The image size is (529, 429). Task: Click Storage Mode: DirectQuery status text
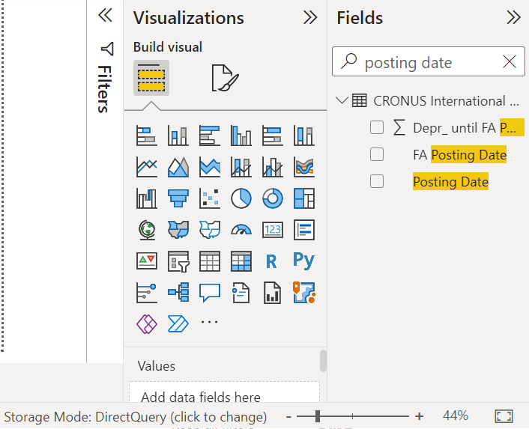coord(135,416)
